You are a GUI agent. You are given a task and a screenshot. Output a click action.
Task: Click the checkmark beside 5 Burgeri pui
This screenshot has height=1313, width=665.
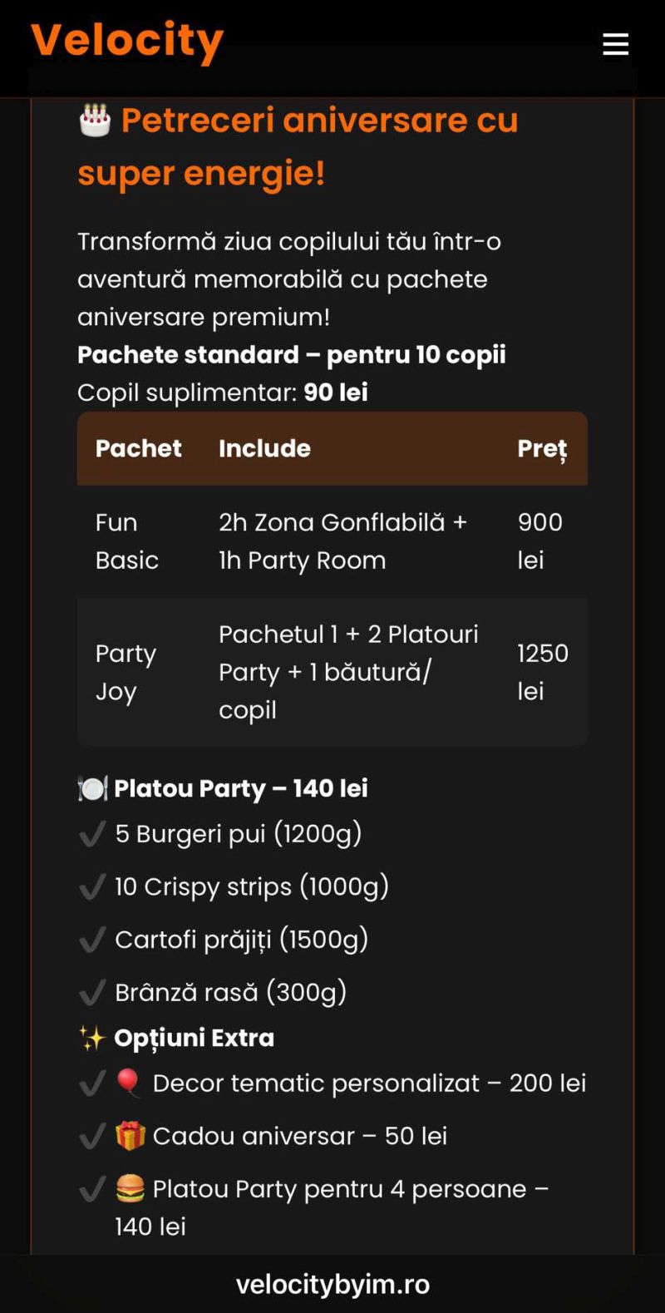coord(92,833)
